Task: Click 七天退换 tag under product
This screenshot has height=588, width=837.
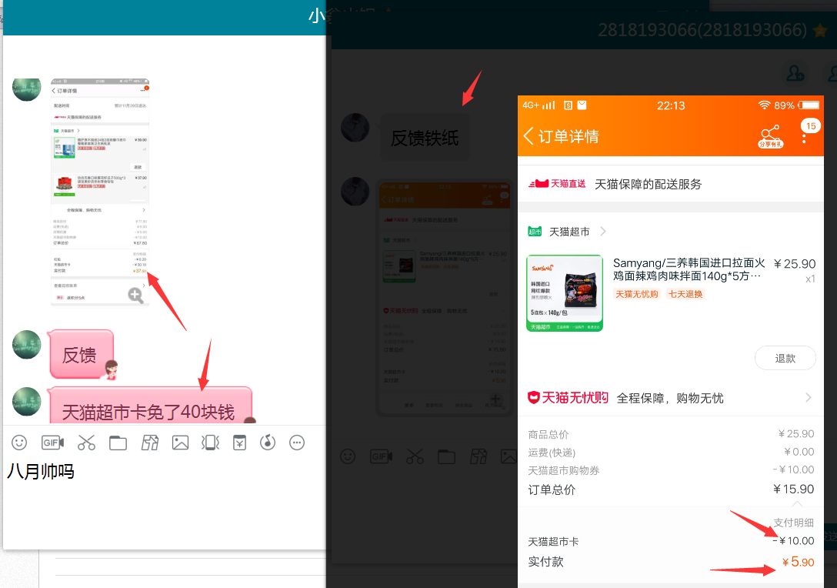Action: (685, 294)
